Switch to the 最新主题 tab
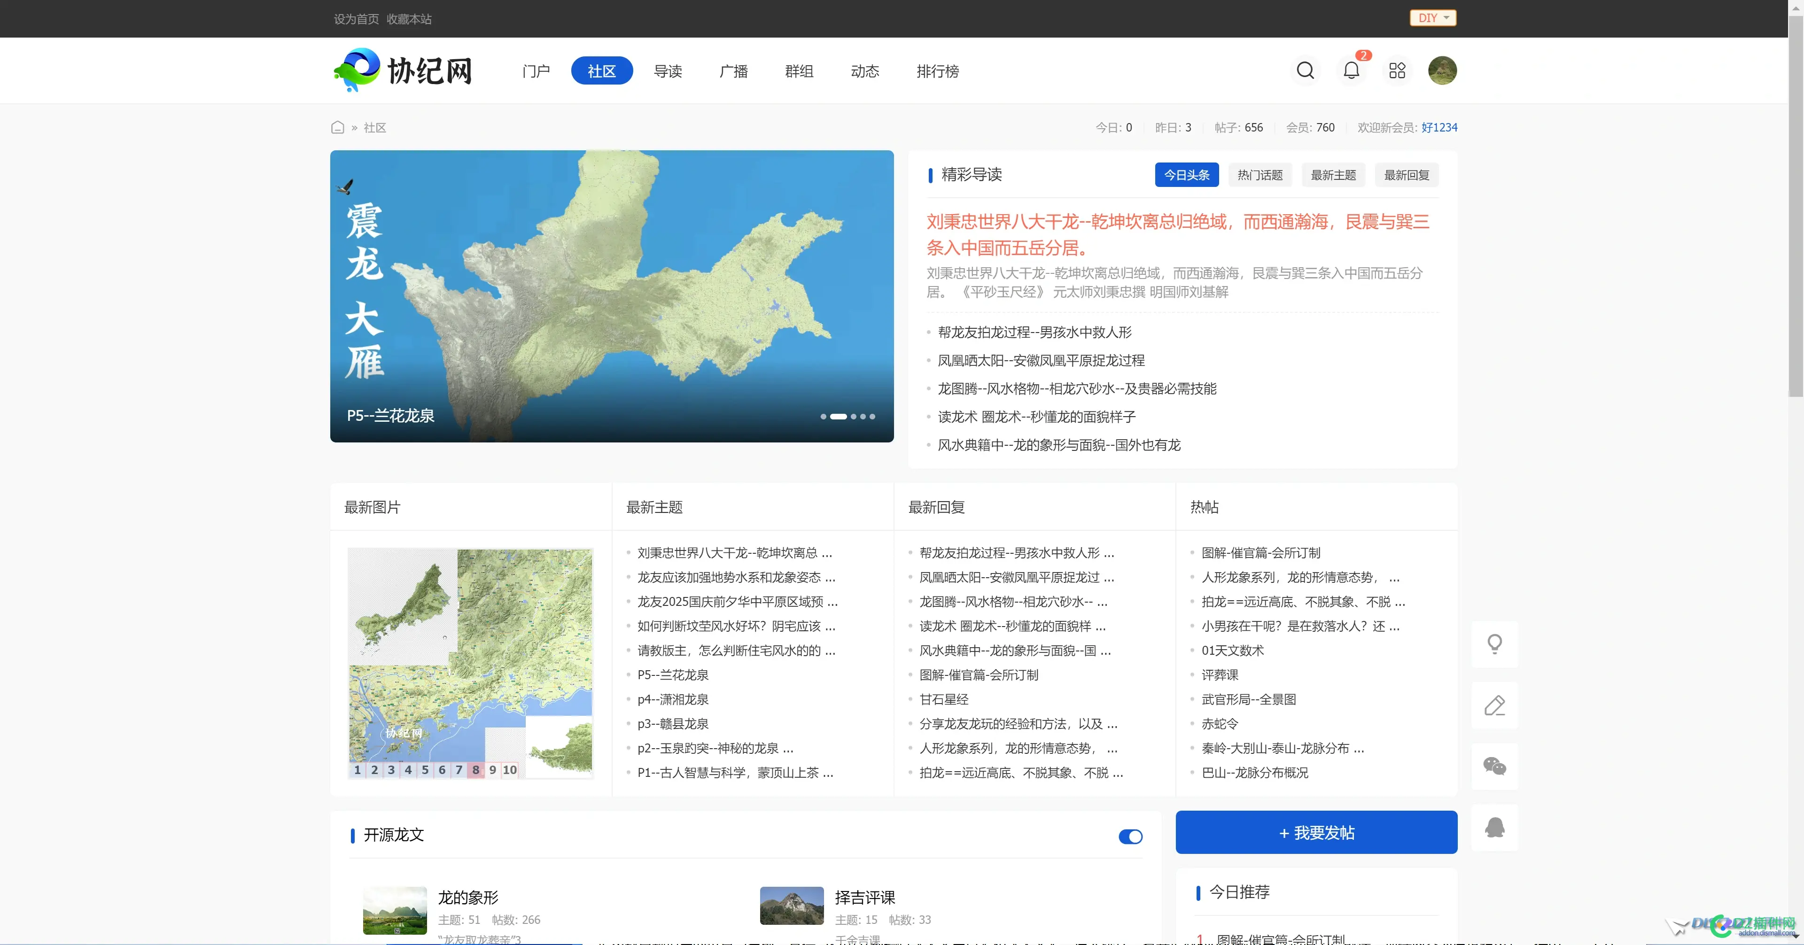This screenshot has width=1804, height=945. point(1333,175)
